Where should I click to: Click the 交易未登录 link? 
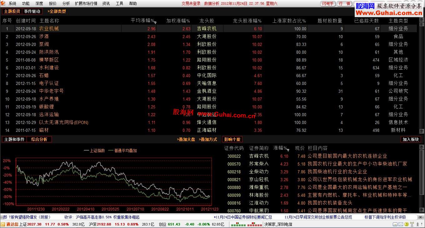pos(191,4)
